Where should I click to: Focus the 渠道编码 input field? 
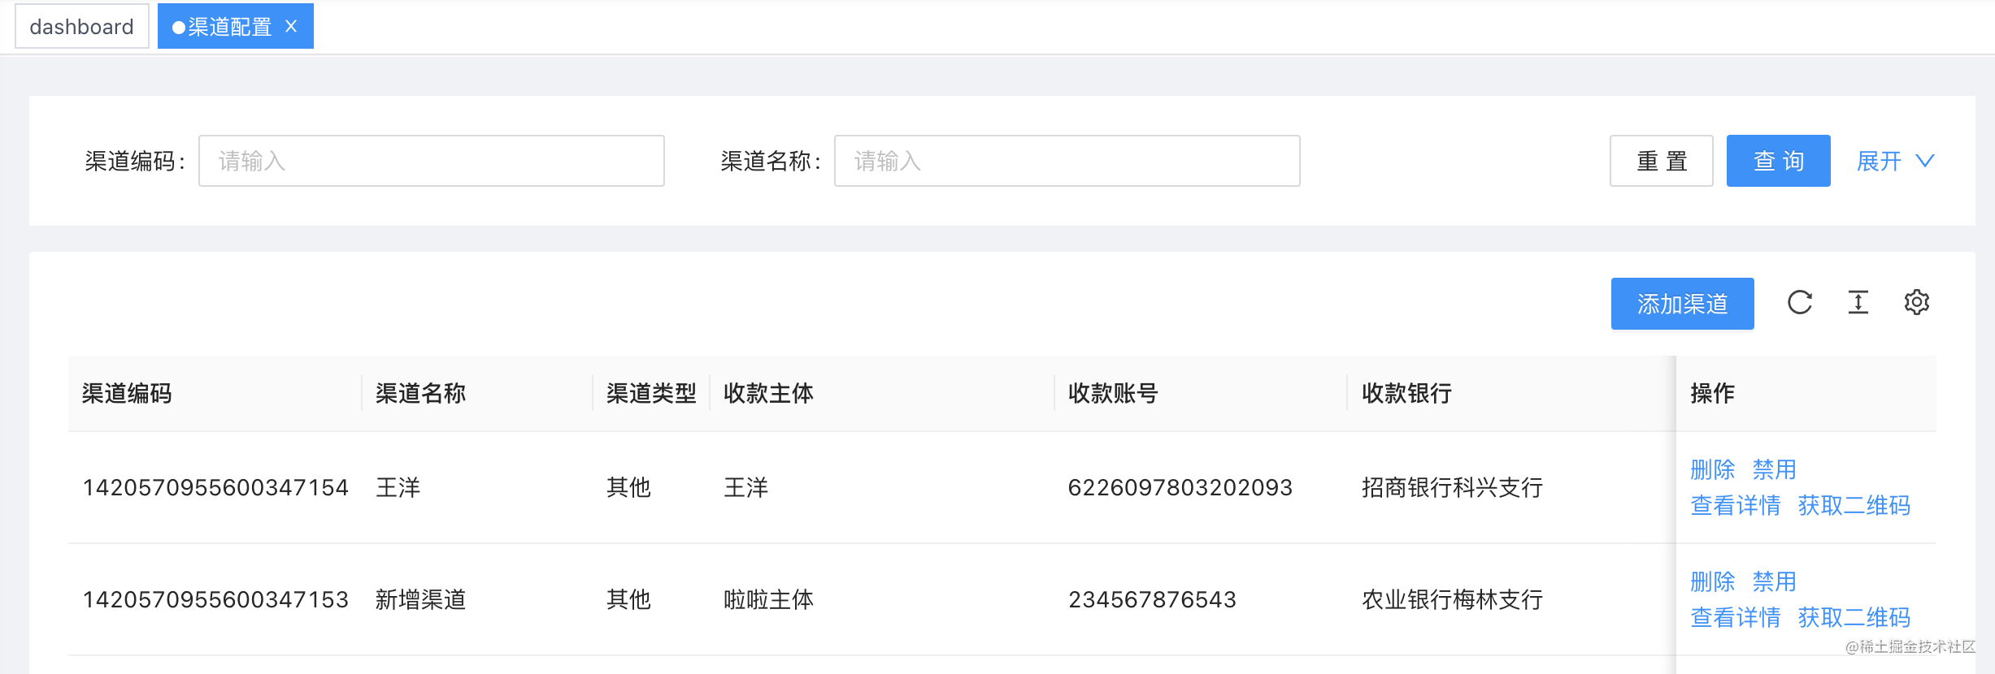(432, 161)
